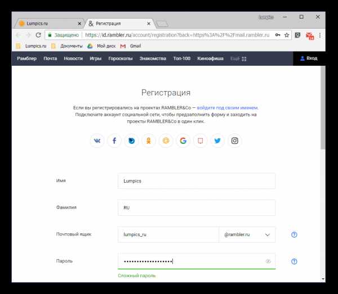Open Новости in navigation bar
Screen dimensions: 338x294
73,58
